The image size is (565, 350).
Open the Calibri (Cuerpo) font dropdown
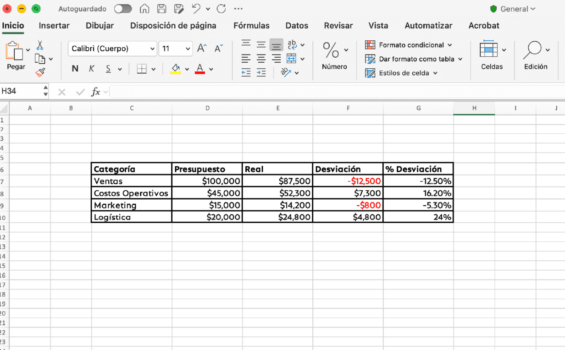(x=113, y=49)
